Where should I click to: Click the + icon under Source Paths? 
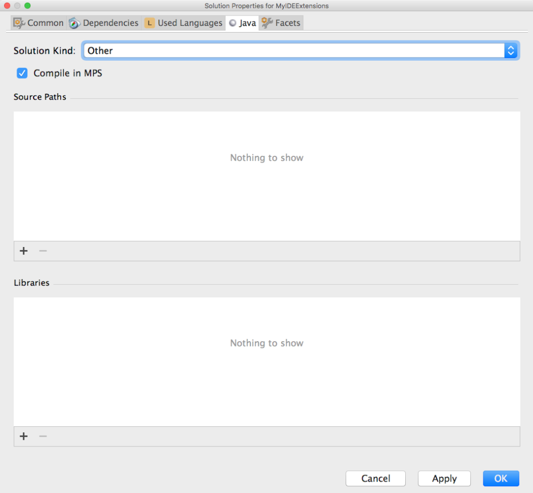pos(23,251)
